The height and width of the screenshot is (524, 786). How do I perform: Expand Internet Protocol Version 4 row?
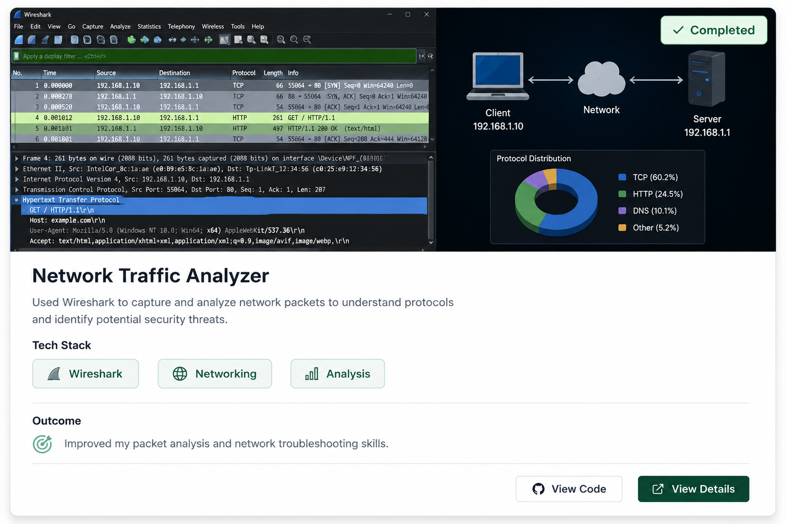pos(17,179)
